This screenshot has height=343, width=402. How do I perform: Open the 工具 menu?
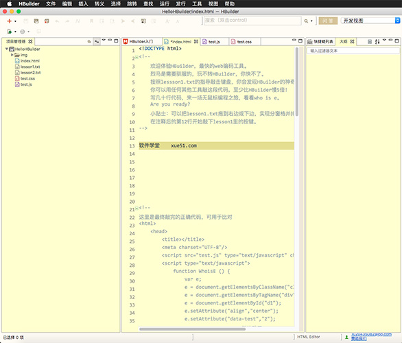pyautogui.click(x=197, y=3)
